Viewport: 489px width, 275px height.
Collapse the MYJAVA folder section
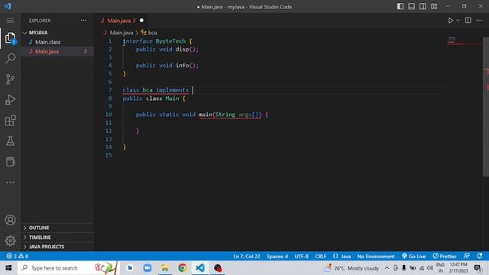57,33
